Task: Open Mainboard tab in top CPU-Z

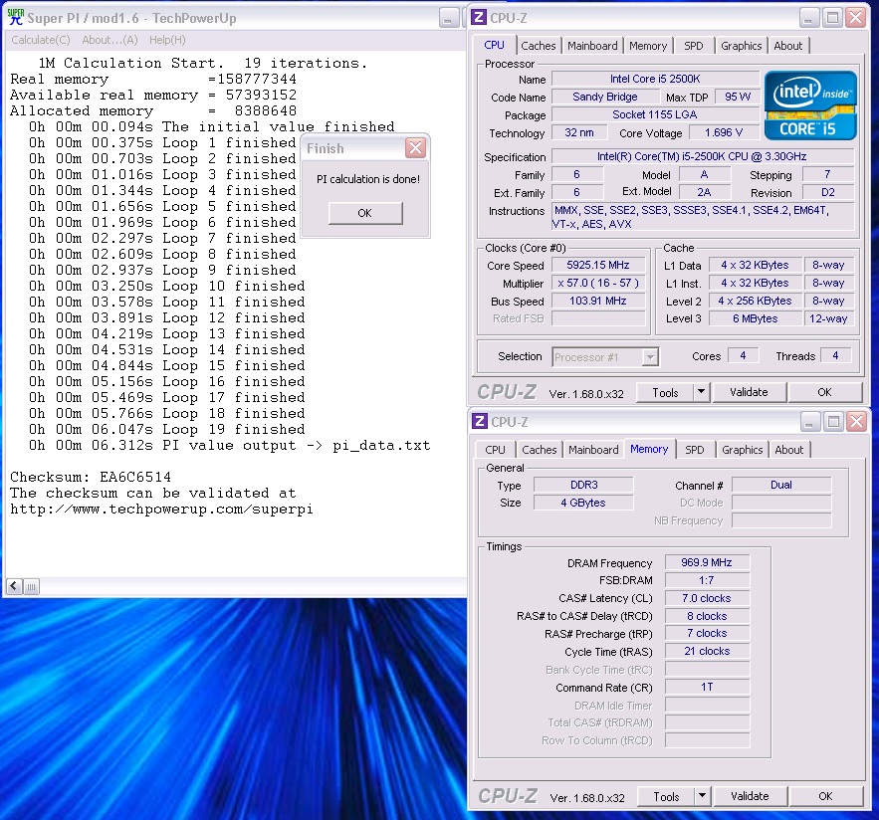Action: tap(592, 46)
